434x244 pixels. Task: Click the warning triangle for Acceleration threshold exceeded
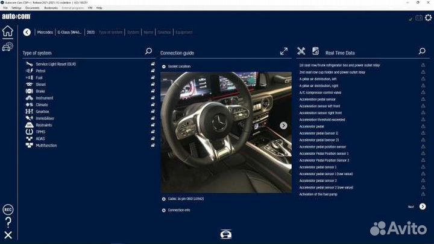click(x=423, y=120)
